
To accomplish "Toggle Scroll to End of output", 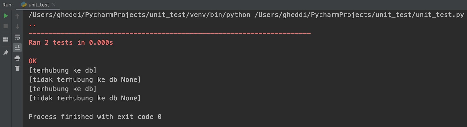I will [17, 47].
